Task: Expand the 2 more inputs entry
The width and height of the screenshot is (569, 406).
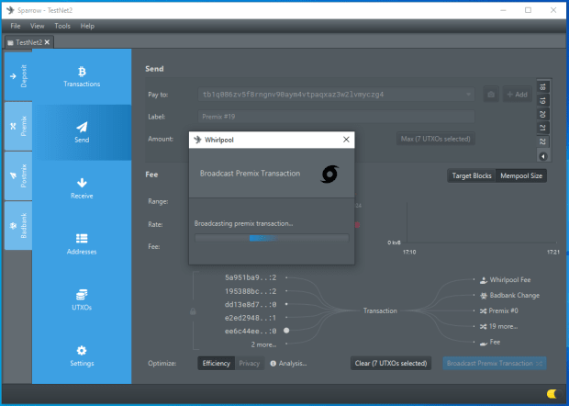Action: (263, 344)
